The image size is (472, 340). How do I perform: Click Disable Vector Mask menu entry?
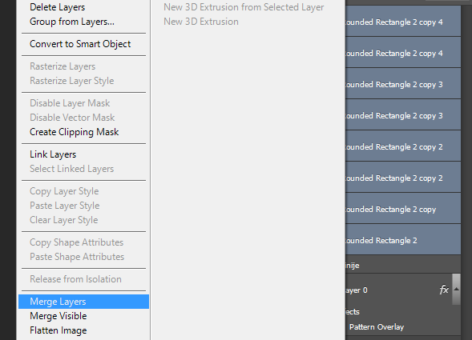tap(83, 118)
